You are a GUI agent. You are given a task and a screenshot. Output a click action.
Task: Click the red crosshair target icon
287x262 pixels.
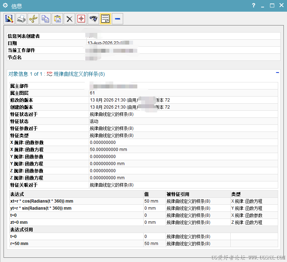click(81, 19)
